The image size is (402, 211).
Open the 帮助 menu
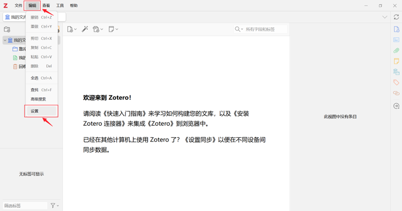[x=74, y=6]
